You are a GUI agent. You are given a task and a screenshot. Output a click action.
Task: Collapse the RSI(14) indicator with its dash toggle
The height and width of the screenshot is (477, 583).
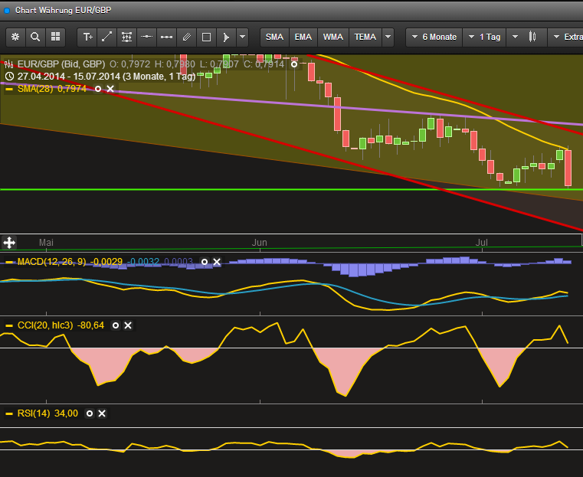tap(9, 413)
